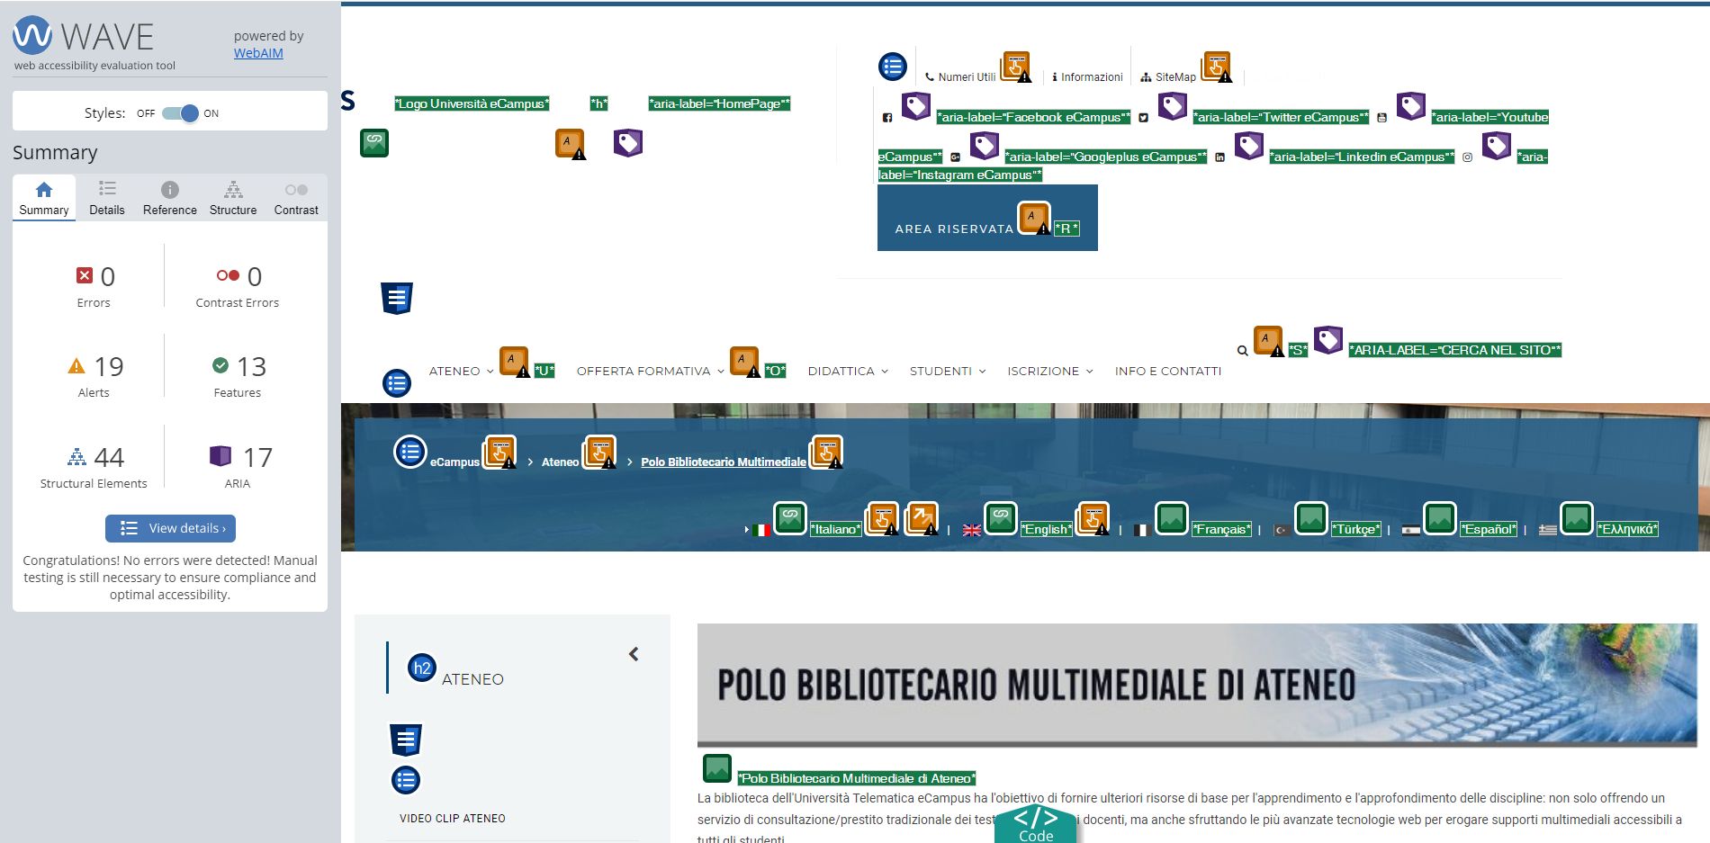1710x843 pixels.
Task: Open the Ateneo breadcrumb link
Action: coord(560,462)
